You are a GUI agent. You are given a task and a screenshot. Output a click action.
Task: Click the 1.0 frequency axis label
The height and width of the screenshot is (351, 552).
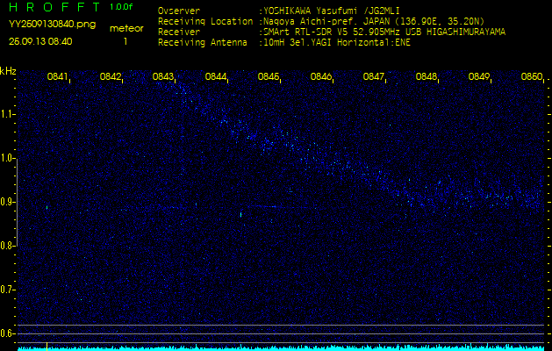click(x=8, y=158)
